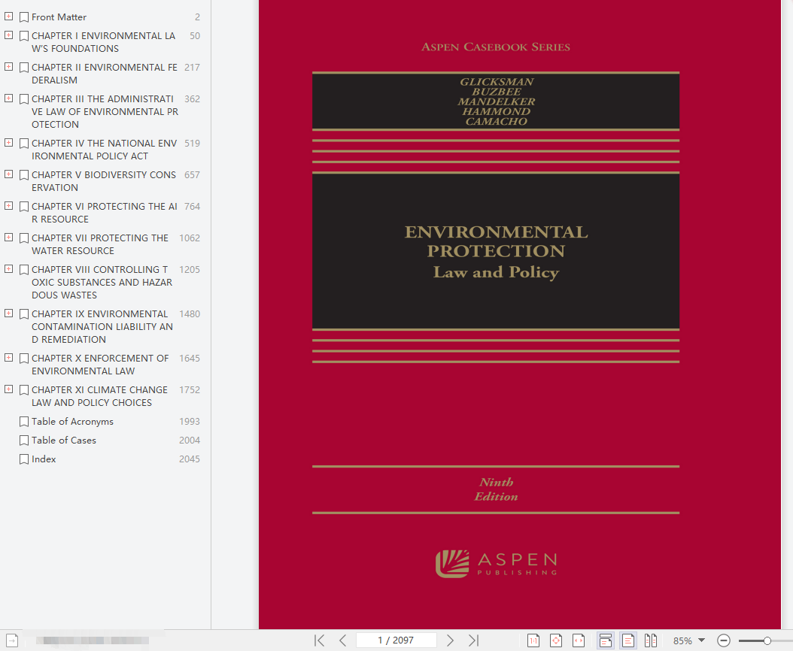Go to the next page

pos(450,640)
